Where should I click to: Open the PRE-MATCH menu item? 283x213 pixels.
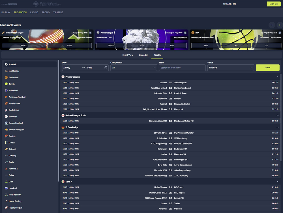pyautogui.click(x=20, y=12)
